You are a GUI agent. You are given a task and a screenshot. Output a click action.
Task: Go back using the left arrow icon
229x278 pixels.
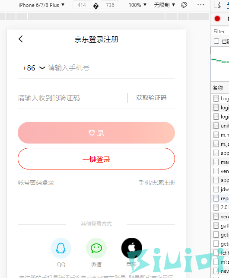[x=21, y=39]
